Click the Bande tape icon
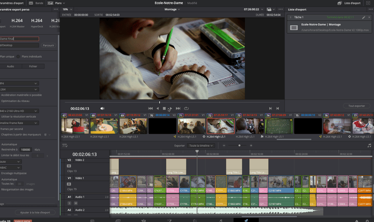 [x=31, y=3]
